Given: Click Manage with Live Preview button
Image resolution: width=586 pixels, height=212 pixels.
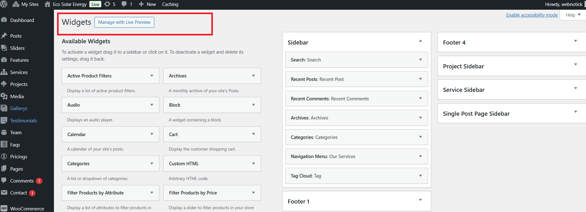Looking at the screenshot, I should (124, 22).
